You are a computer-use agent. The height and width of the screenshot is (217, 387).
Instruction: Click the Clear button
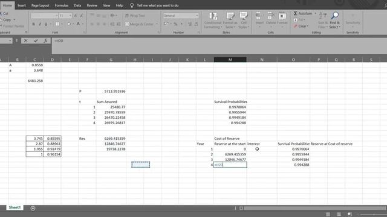point(301,26)
